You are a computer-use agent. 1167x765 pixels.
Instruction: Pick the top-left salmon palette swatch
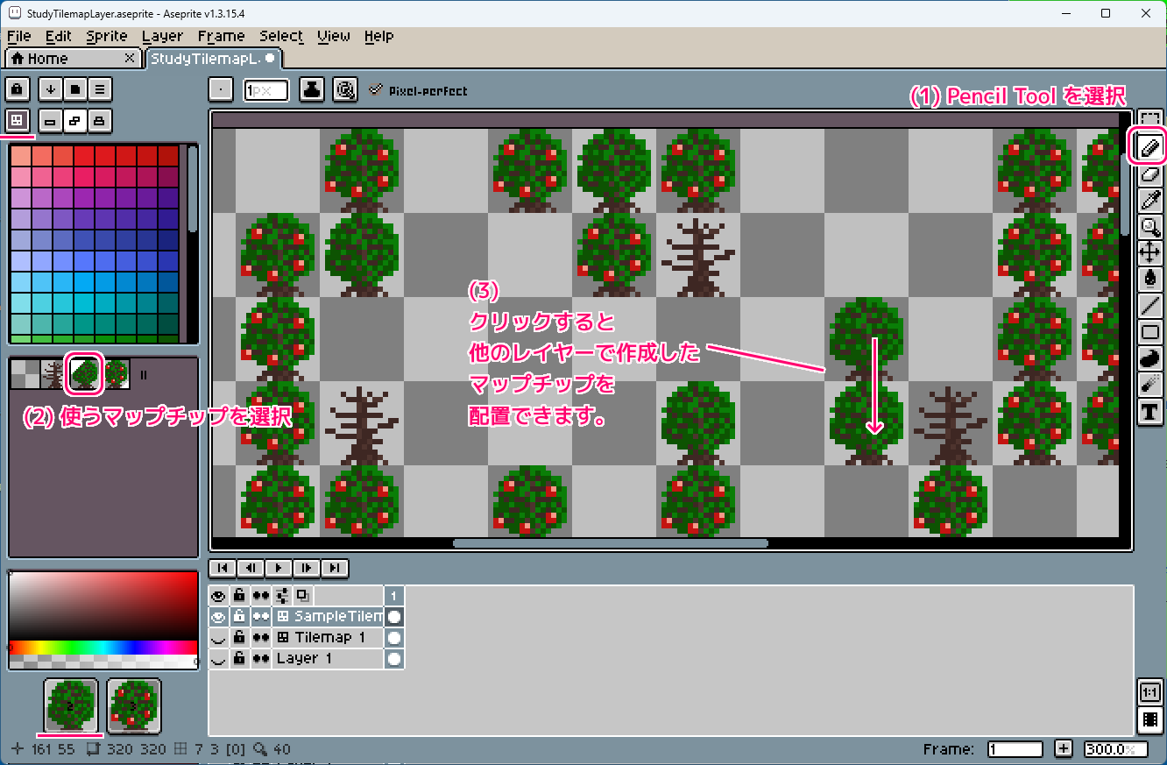(x=20, y=156)
